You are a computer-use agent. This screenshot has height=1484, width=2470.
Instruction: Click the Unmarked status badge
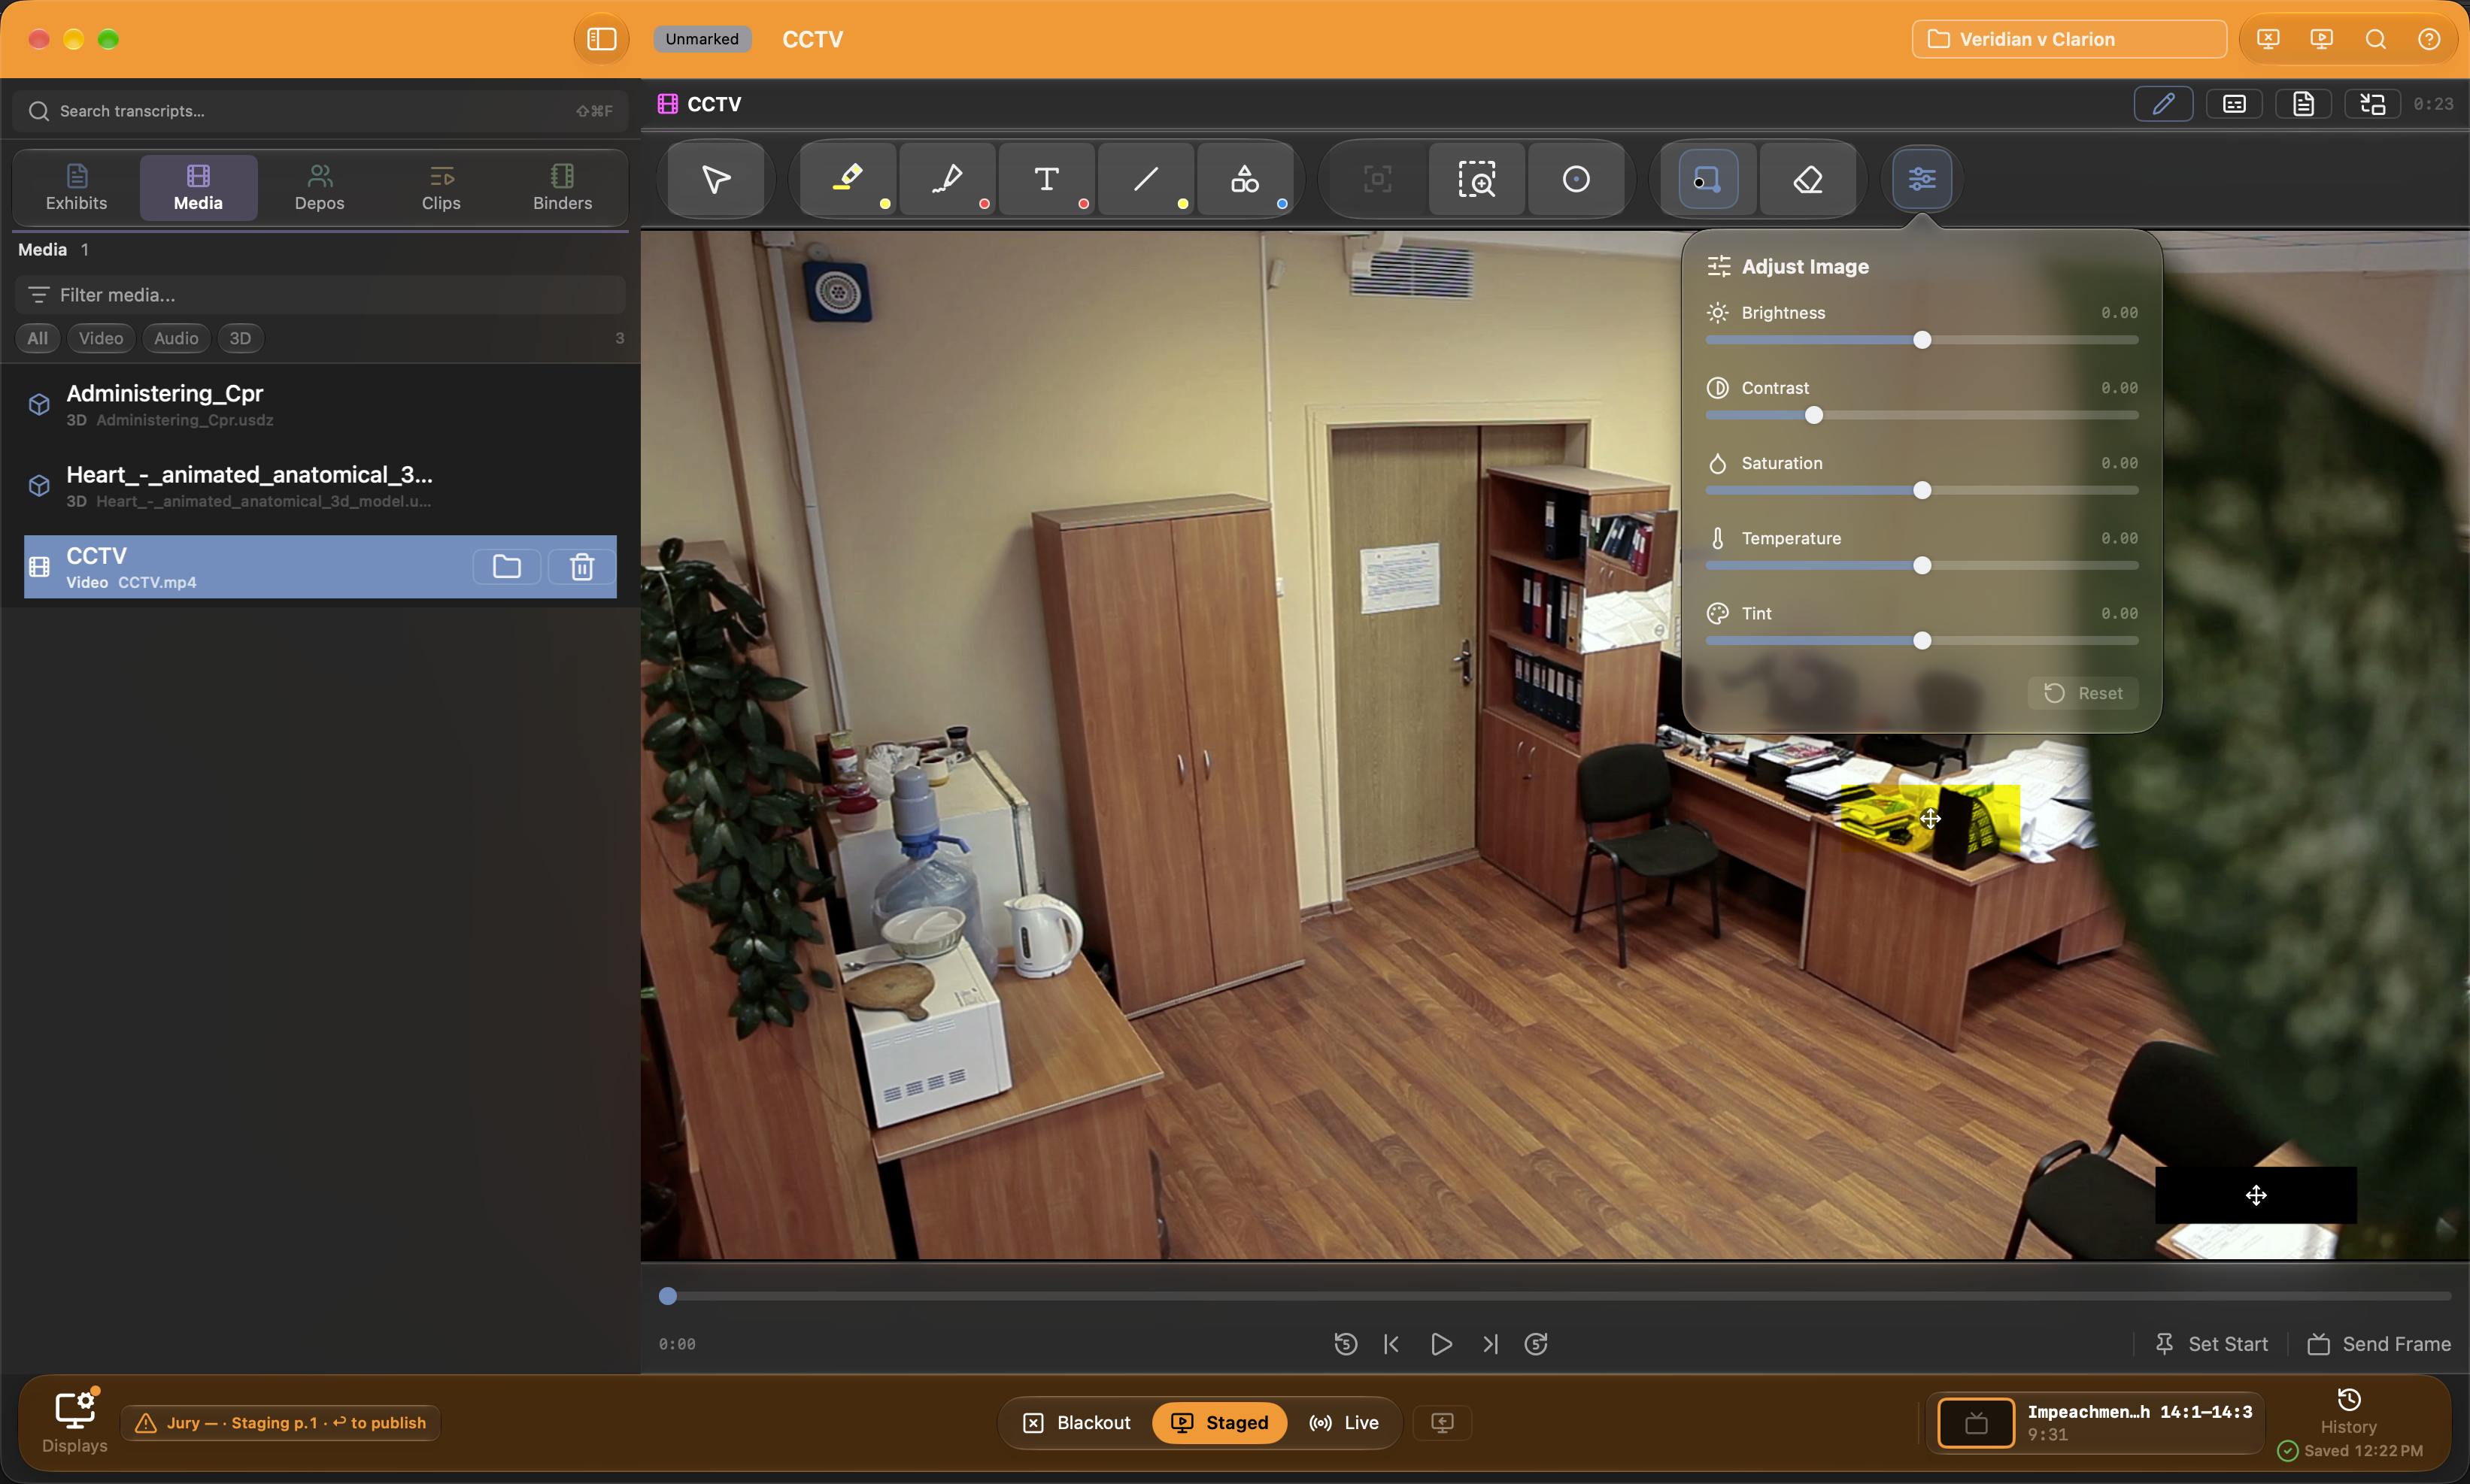coord(701,39)
